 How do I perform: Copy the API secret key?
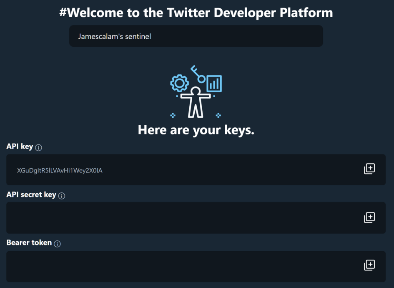point(369,217)
